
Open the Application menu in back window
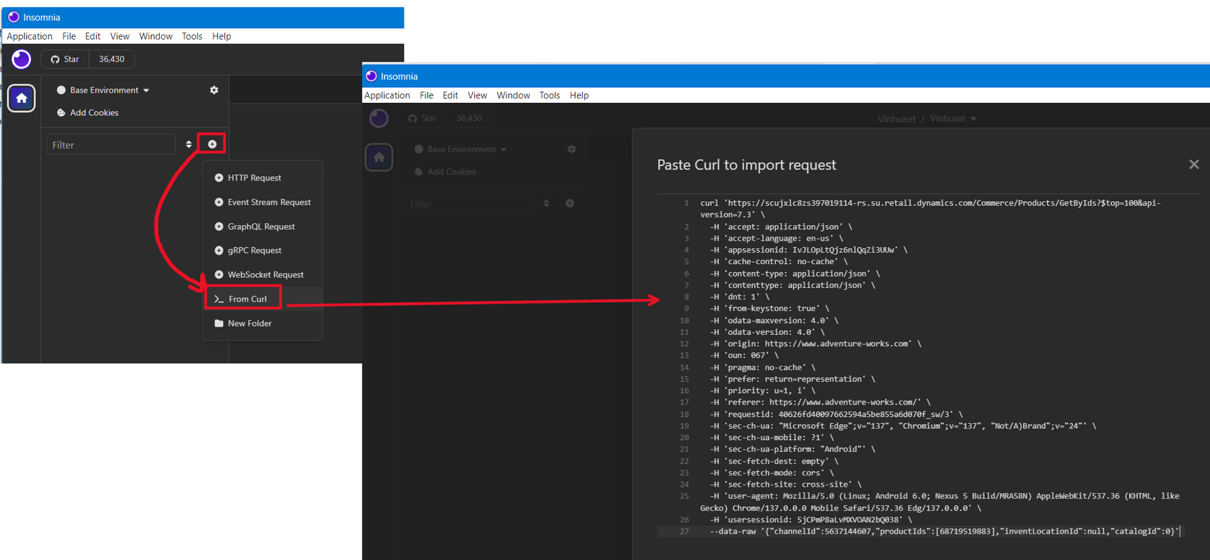pos(29,36)
